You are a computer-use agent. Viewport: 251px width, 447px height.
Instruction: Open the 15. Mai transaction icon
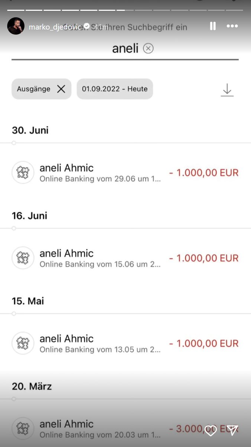23,343
